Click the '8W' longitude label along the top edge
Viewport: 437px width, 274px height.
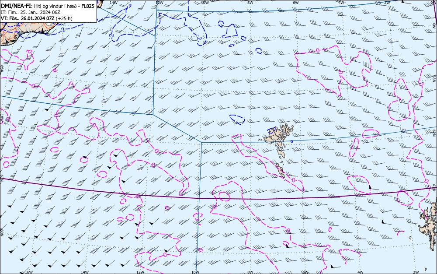click(x=250, y=3)
